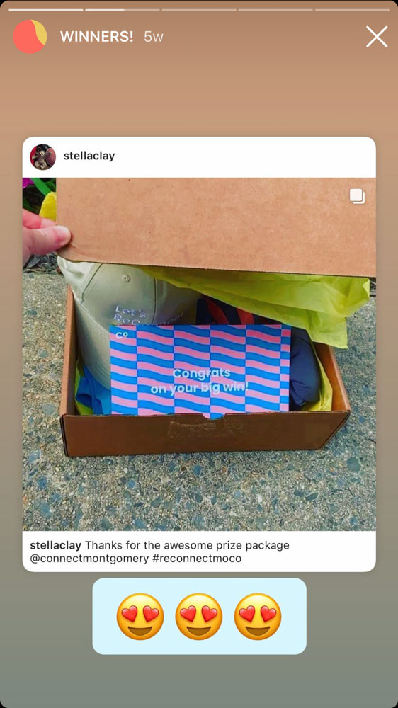Jump to fourth story progress segment
Screen dimensions: 398x708
point(275,9)
